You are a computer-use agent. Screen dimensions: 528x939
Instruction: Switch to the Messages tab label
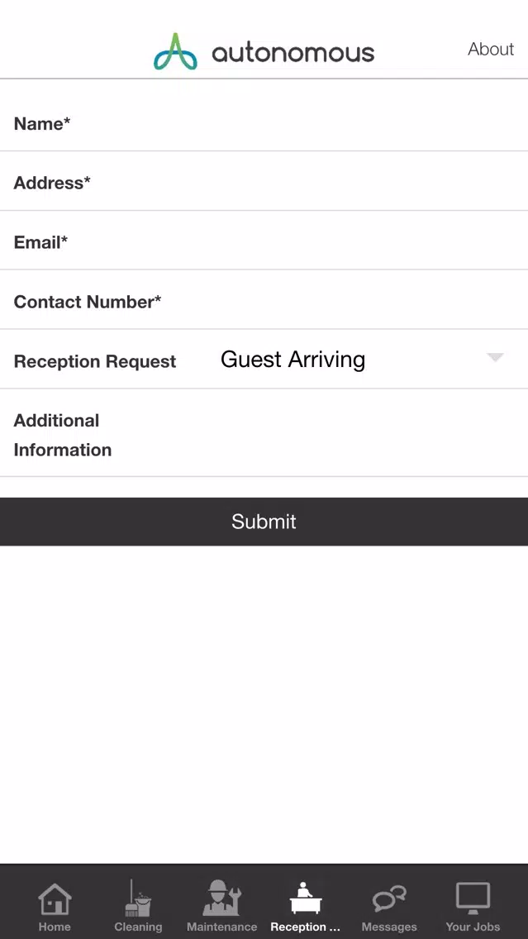tap(389, 927)
